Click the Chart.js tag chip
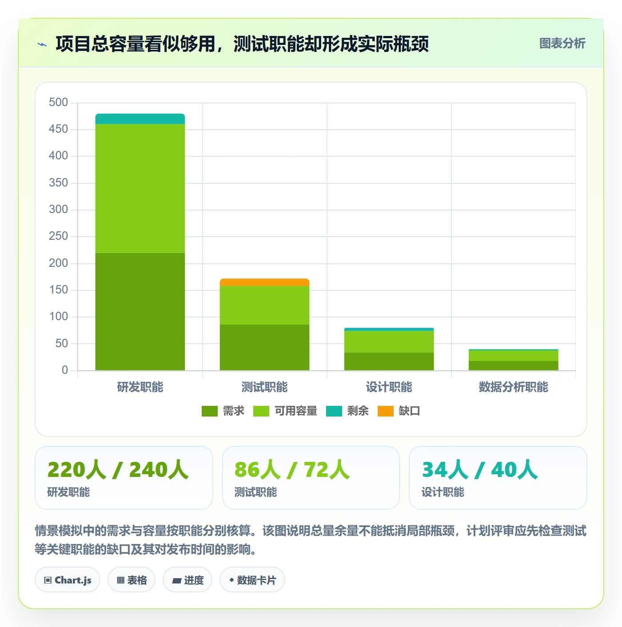The width and height of the screenshot is (622, 627). coord(68,580)
